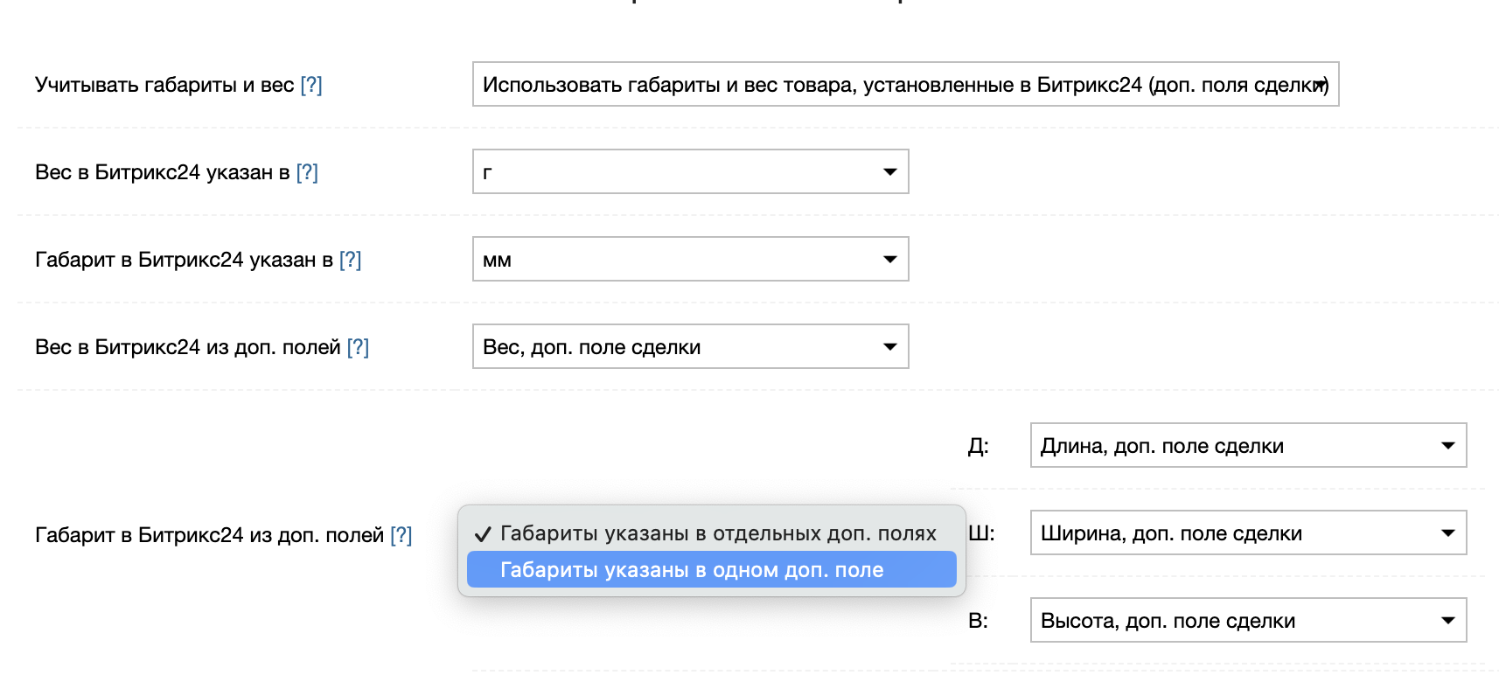This screenshot has width=1499, height=675.
Task: Open help for 'Габарит в Битрикс24 из доп. полей'
Action: 401,535
